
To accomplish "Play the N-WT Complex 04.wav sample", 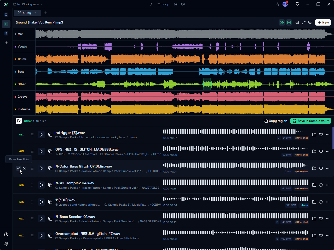I will (x=41, y=185).
